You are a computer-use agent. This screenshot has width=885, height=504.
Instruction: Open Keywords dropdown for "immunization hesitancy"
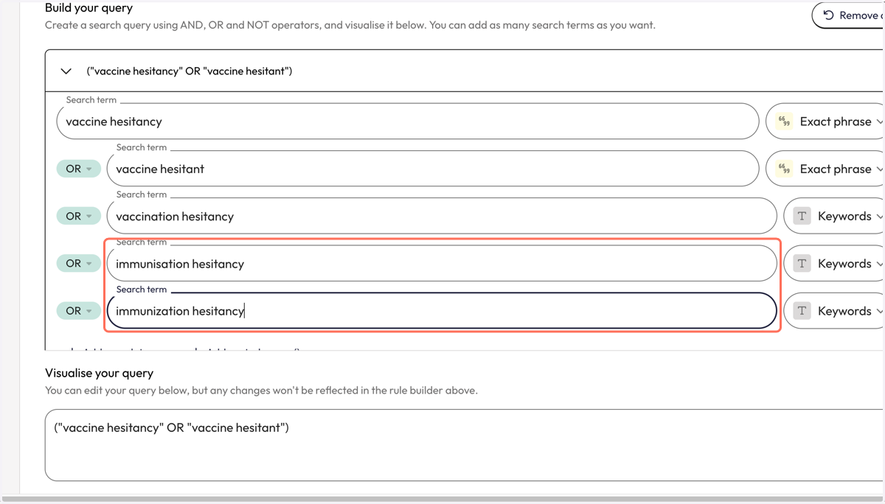[835, 311]
